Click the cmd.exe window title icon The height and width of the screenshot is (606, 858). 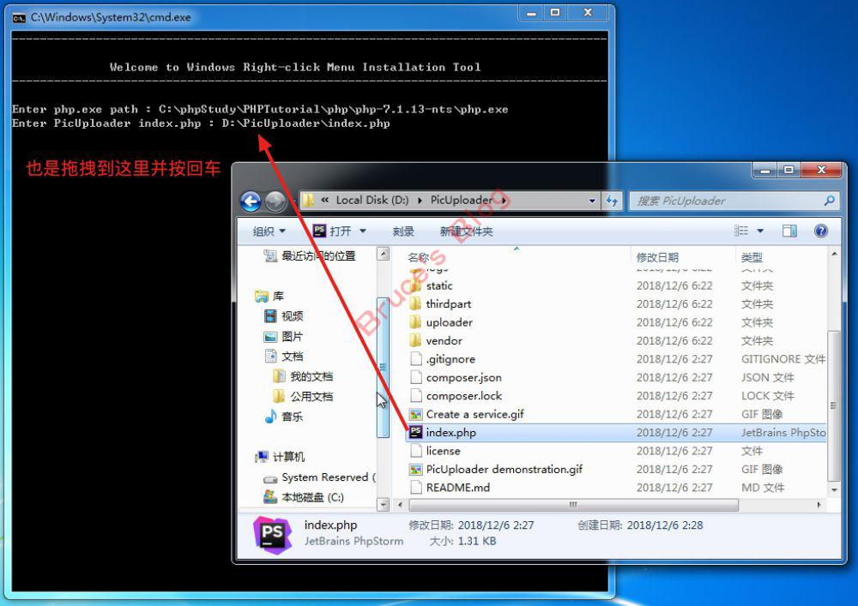pos(18,16)
